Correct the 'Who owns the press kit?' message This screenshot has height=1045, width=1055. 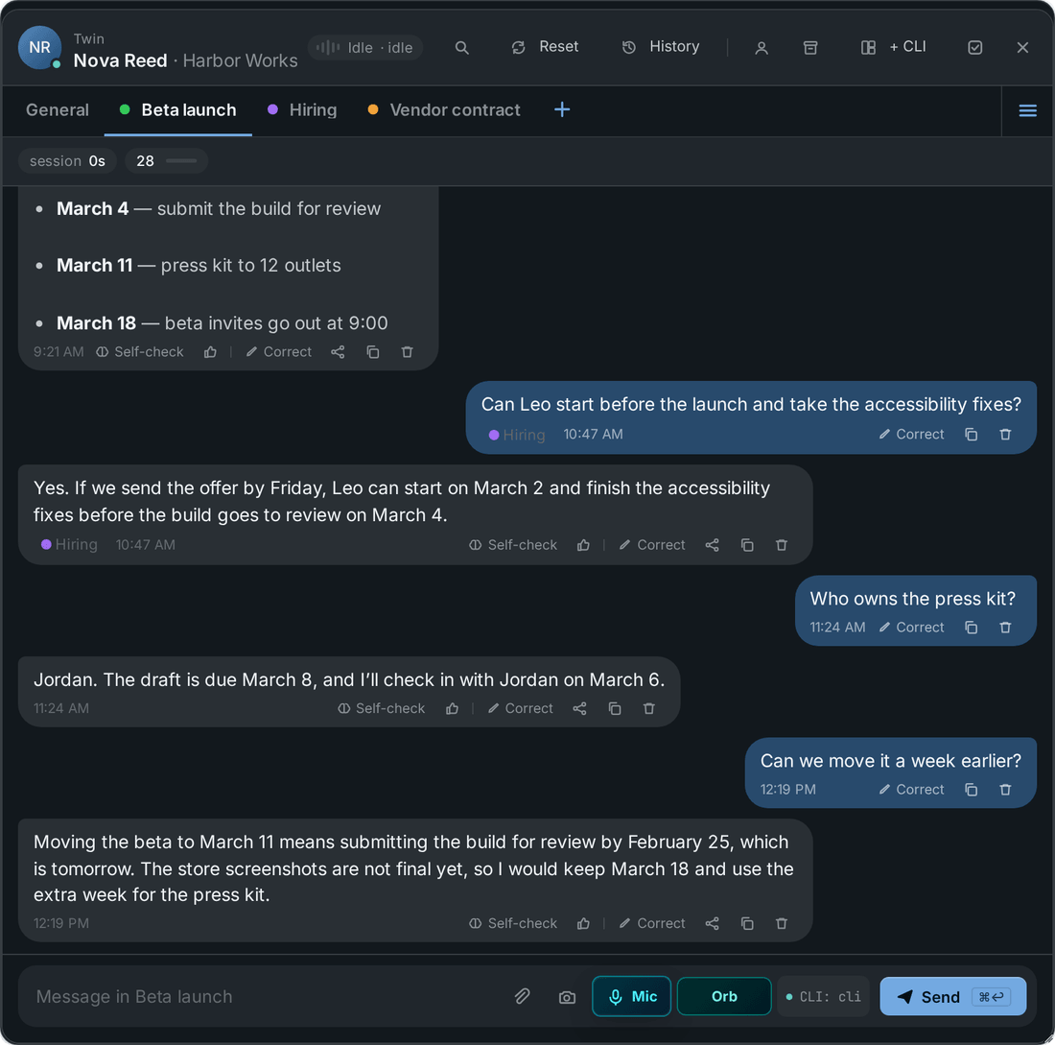coord(912,628)
